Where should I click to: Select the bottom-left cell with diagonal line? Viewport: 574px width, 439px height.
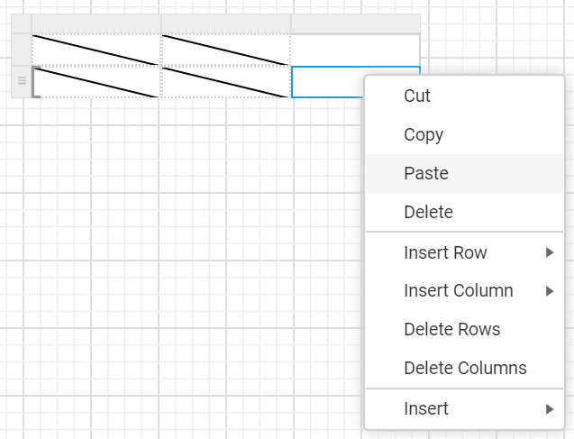tap(96, 82)
